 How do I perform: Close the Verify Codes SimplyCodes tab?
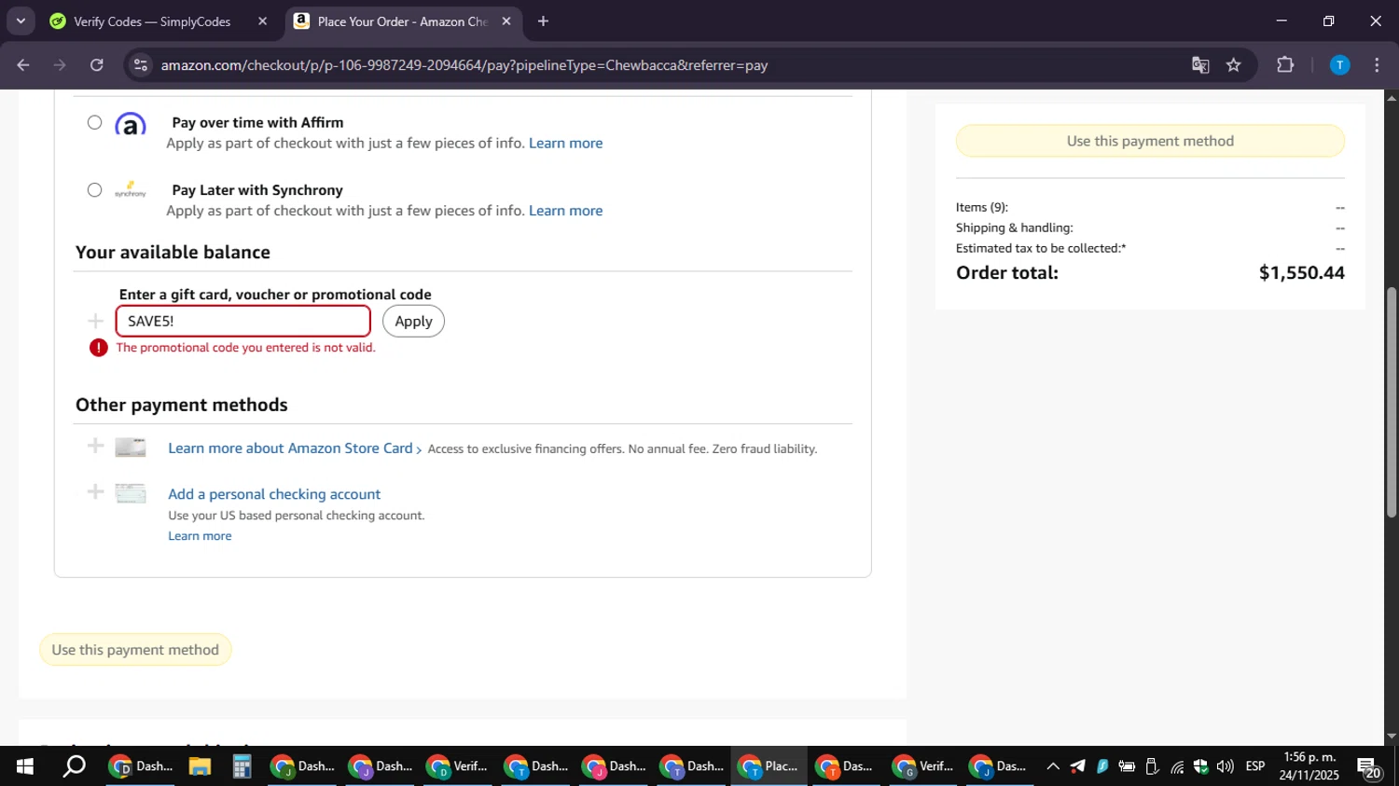tap(262, 21)
